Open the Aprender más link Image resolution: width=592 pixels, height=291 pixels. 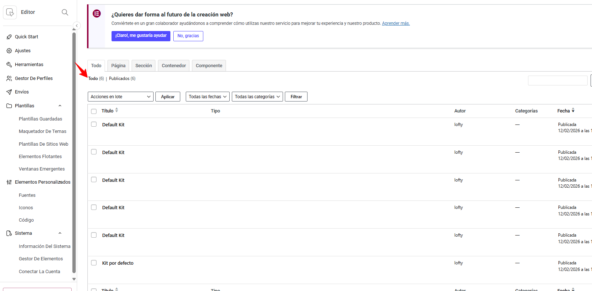pyautogui.click(x=396, y=23)
